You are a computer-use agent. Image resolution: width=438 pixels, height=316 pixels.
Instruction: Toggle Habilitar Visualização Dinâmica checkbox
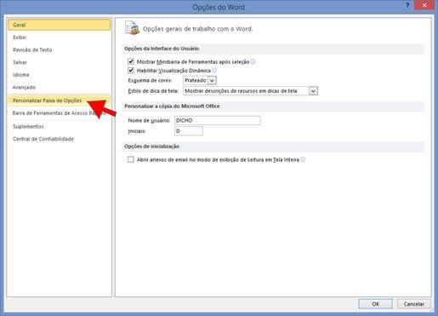point(131,71)
